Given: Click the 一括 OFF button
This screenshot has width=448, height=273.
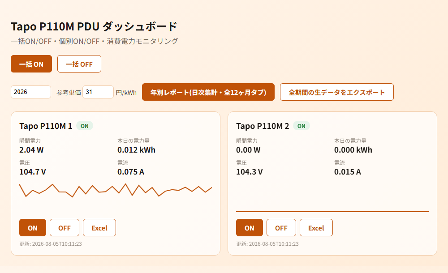Looking at the screenshot, I should (79, 64).
